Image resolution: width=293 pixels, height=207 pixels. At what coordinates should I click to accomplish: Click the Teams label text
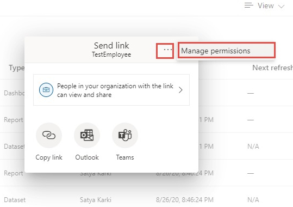[x=125, y=157]
